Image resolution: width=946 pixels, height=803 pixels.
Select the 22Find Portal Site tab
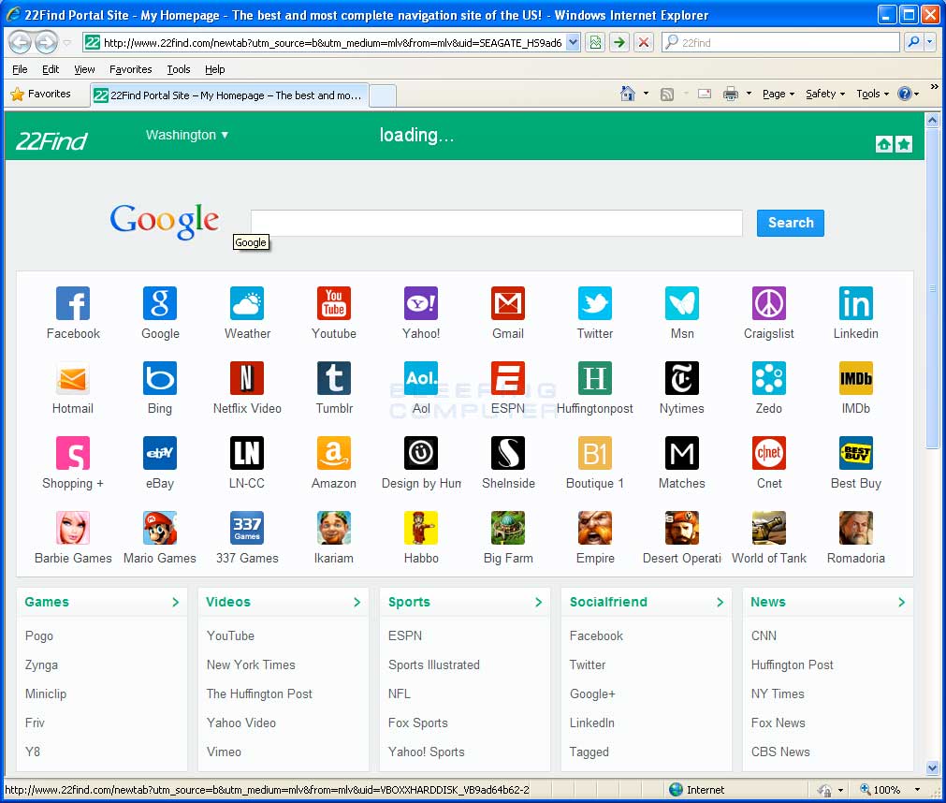tap(229, 95)
